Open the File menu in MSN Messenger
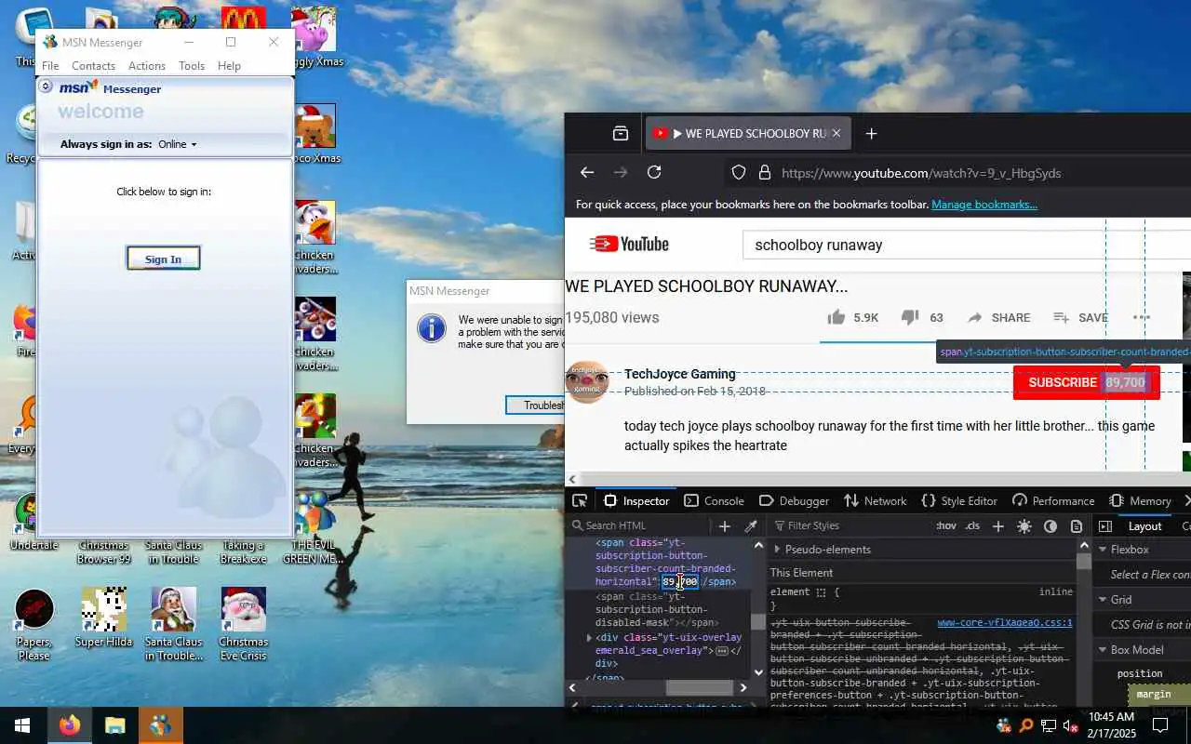The height and width of the screenshot is (744, 1191). (x=50, y=66)
